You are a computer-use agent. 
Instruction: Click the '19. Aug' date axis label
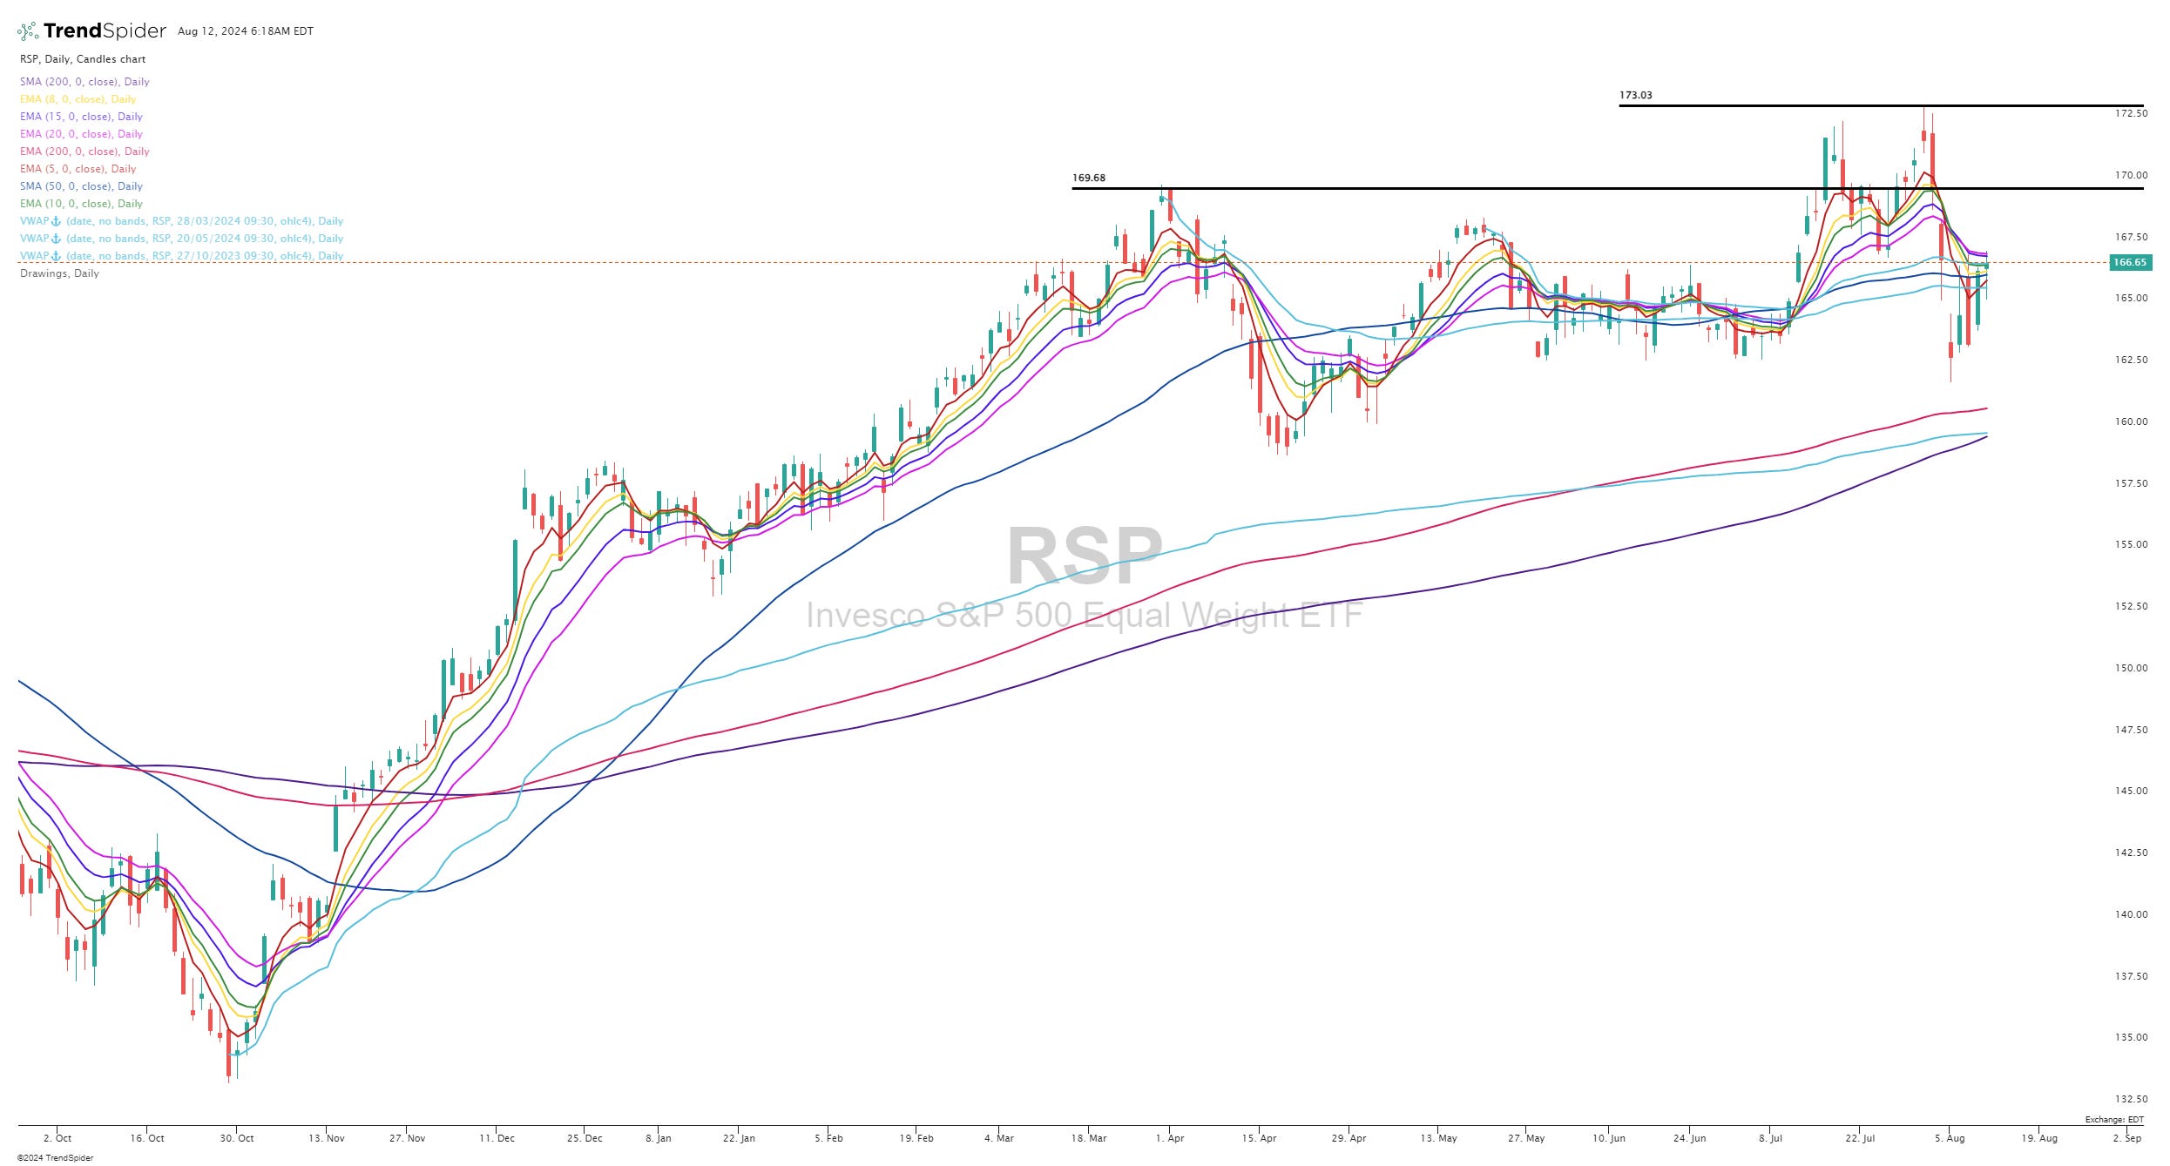[2039, 1138]
